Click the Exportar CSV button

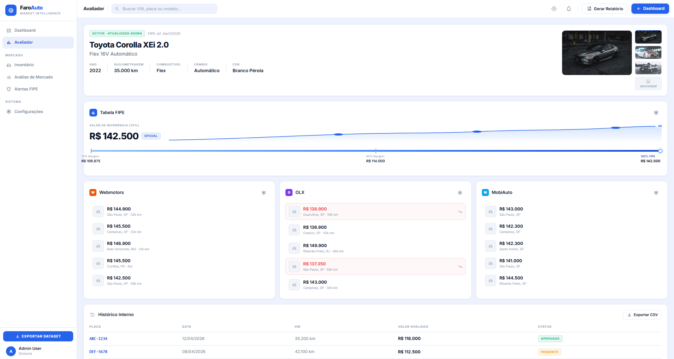tap(642, 315)
